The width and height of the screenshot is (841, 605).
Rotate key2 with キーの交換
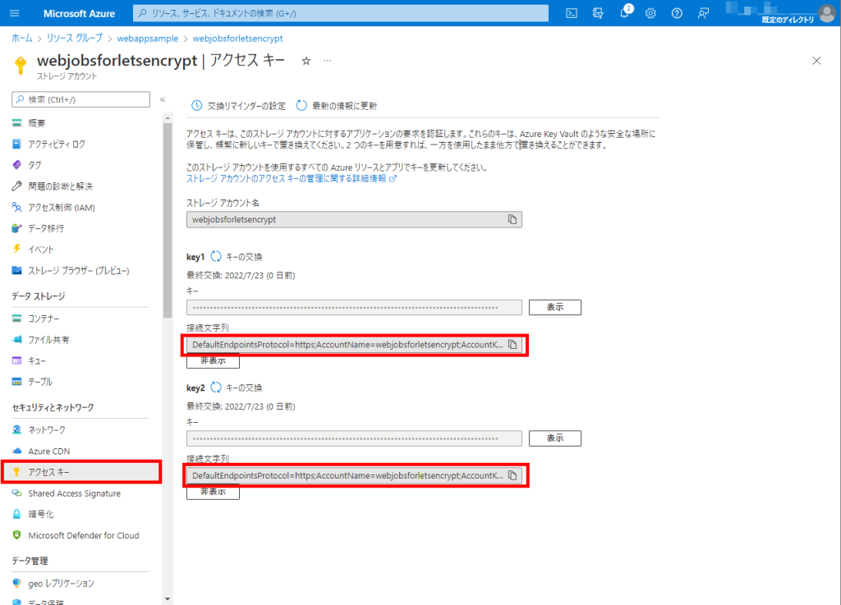tap(237, 387)
